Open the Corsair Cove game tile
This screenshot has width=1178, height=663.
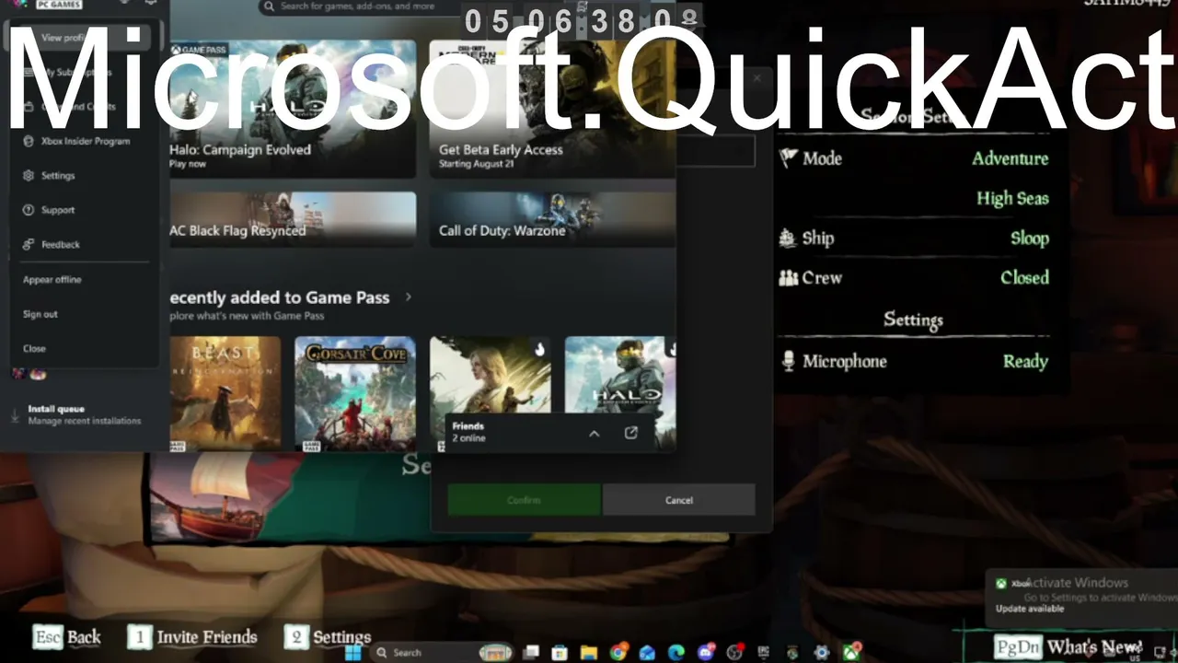(355, 393)
